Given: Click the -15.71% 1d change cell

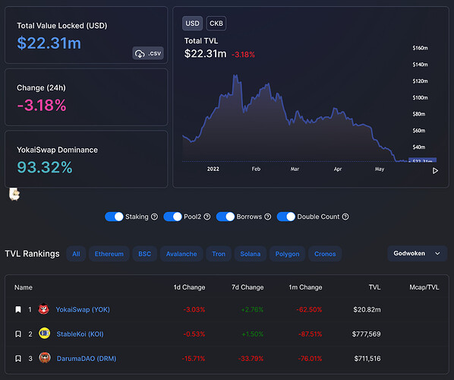Looking at the screenshot, I should tap(194, 359).
